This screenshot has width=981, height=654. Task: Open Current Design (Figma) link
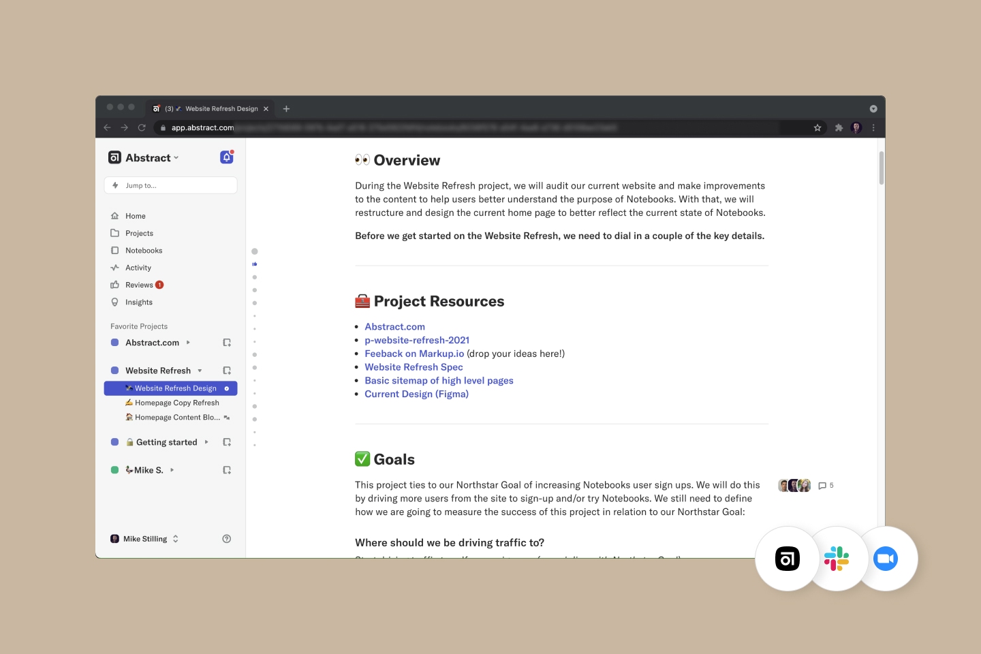416,394
